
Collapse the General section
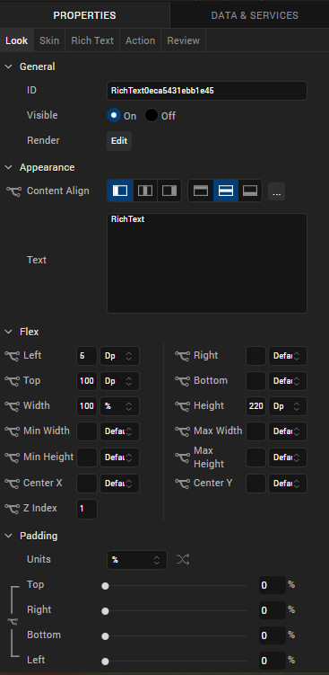pos(8,67)
